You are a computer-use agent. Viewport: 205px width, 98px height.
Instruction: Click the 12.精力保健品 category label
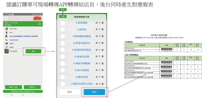(x=81, y=70)
